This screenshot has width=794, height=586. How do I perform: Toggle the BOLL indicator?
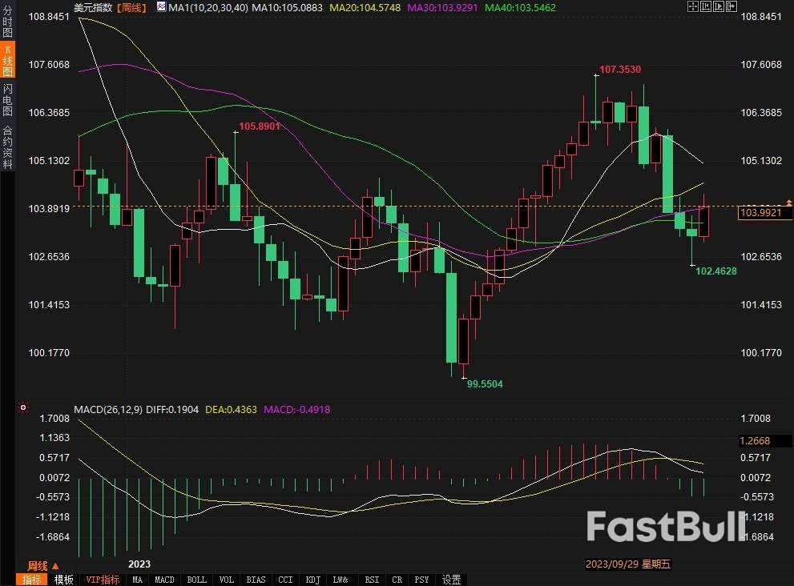point(195,580)
